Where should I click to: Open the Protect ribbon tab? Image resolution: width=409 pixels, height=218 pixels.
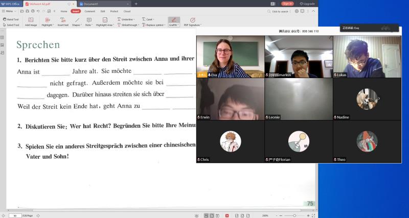pos(113,11)
